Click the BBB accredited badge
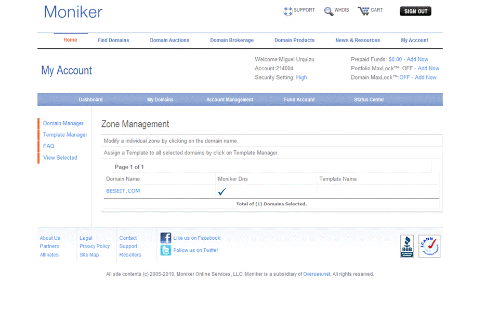The width and height of the screenshot is (486, 310). click(x=406, y=246)
